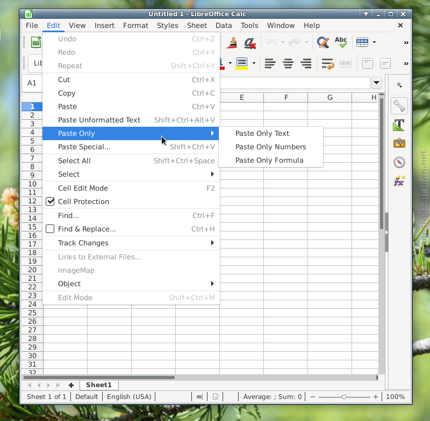Viewport: 430px width, 421px height.
Task: Click Paste Unformatted Text in the Edit menu
Action: 131,120
